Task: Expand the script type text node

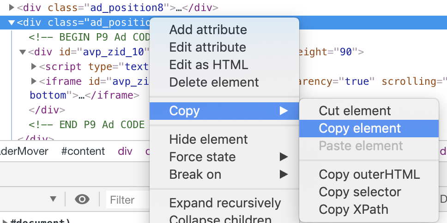Action: pyautogui.click(x=34, y=66)
